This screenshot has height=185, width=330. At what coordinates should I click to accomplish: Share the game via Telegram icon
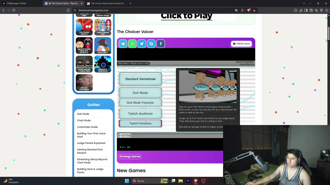(x=123, y=44)
